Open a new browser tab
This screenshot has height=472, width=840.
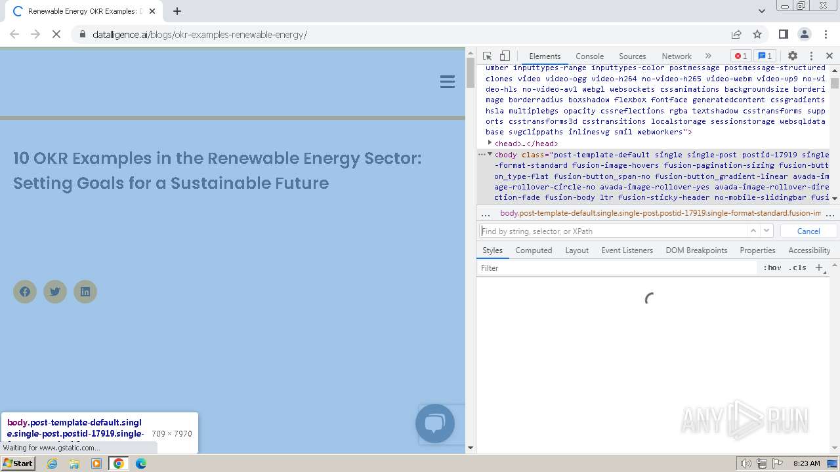tap(177, 11)
